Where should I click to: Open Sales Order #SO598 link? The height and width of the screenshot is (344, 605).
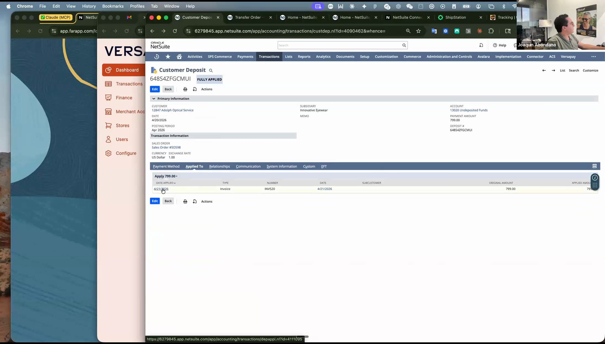166,147
